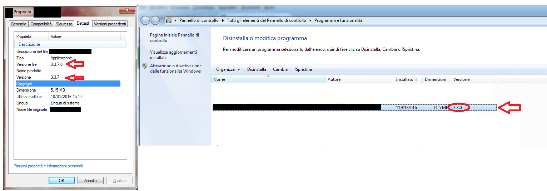Click Proprietà column header in details list
This screenshot has width=547, height=191.
[31, 36]
